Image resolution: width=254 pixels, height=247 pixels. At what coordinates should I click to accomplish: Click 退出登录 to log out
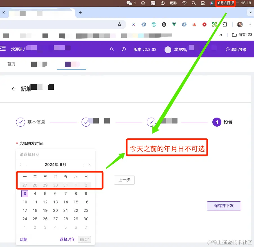coord(236,50)
